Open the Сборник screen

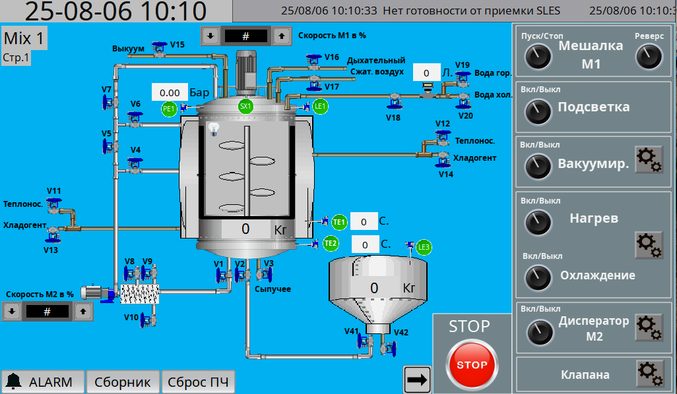[123, 381]
